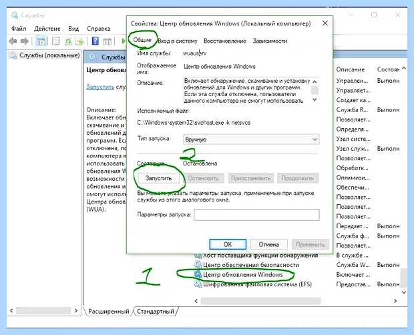Click the up arrow on the Описание box scrollbar
Screen dimensions: 414x335
pyautogui.click(x=315, y=82)
